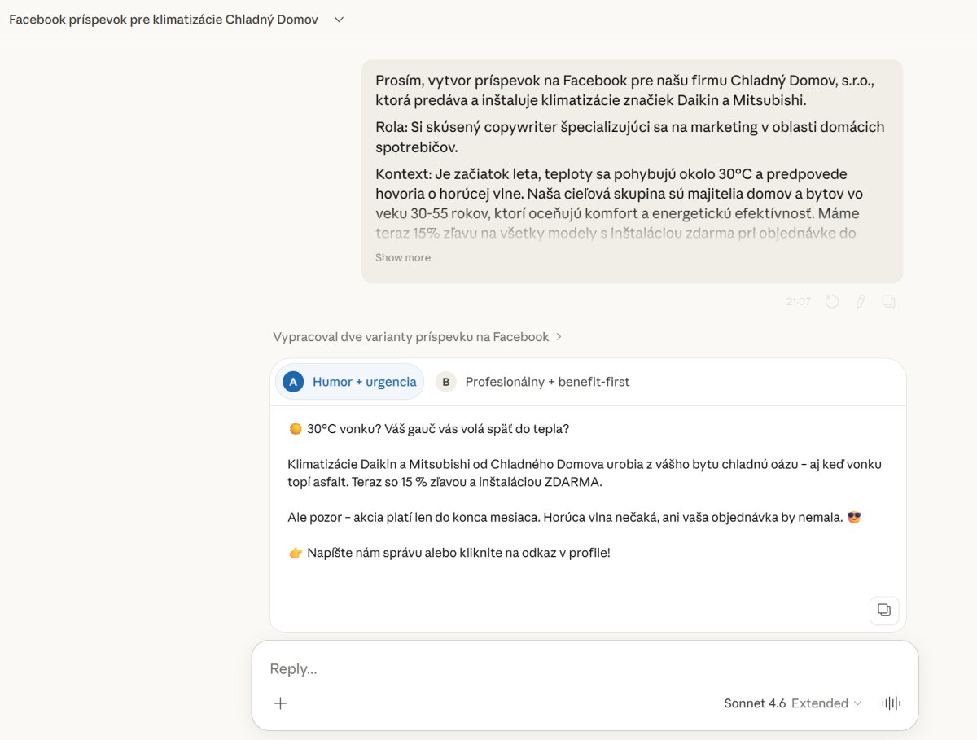
Task: Open the 'Vypracoval dve varianty príspevku' thinking summary
Action: [x=411, y=337]
